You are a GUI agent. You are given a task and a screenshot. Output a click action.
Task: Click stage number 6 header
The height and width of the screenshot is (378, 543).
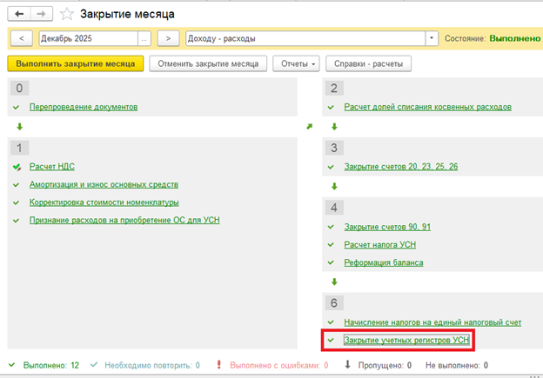pos(334,303)
